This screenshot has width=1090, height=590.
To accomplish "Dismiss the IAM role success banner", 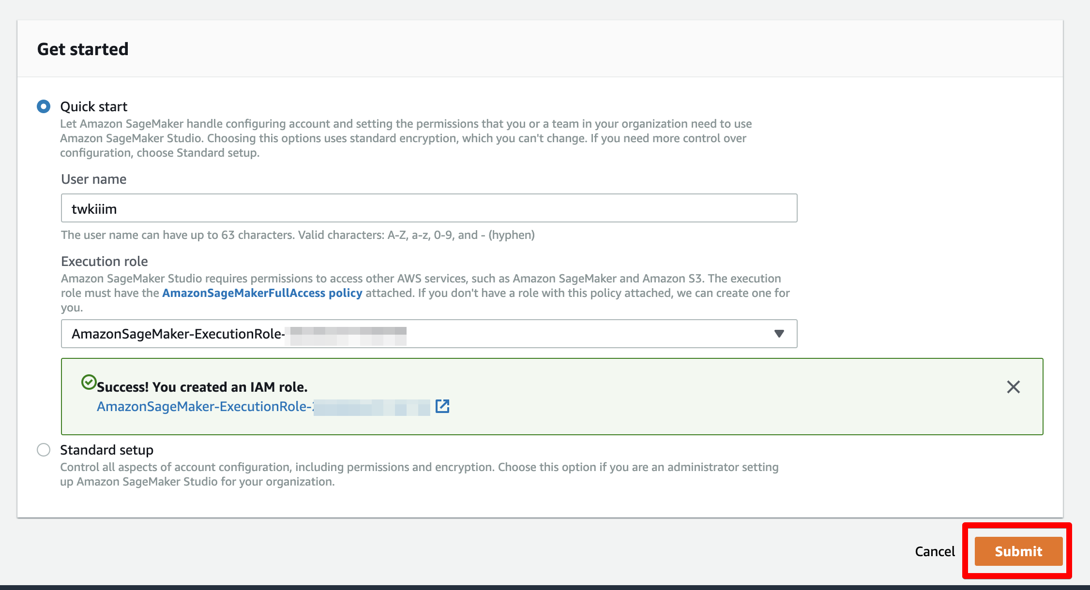I will pyautogui.click(x=1013, y=387).
